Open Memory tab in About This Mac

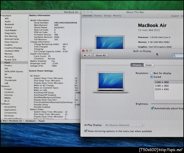(x=117, y=16)
